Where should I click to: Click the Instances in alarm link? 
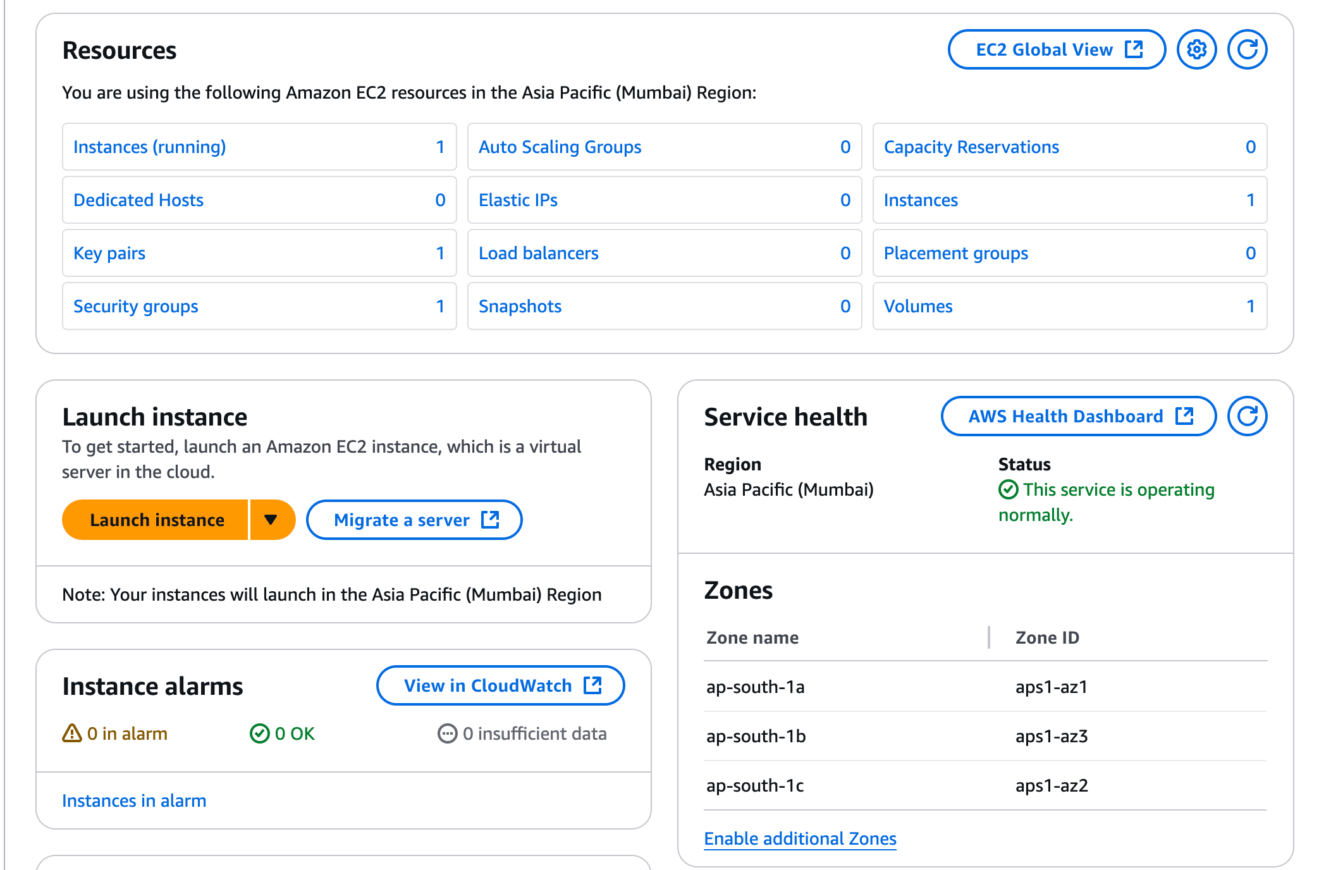[x=134, y=800]
